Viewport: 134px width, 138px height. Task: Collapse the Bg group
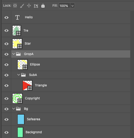tap(14, 109)
